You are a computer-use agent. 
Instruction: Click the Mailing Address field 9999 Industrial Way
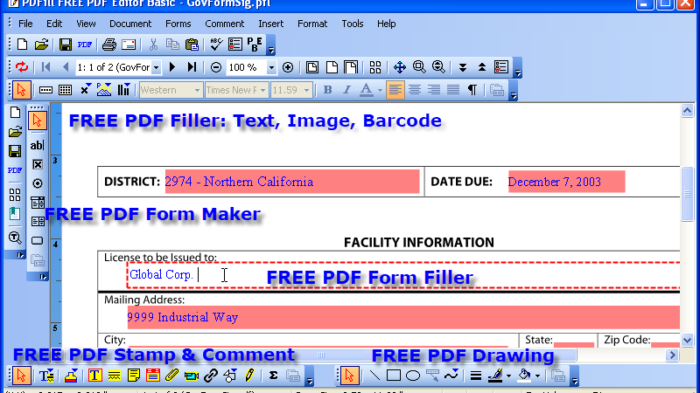click(x=403, y=317)
